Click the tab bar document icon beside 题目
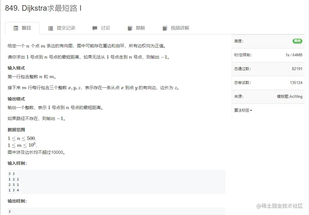The image size is (309, 215). click(x=16, y=28)
